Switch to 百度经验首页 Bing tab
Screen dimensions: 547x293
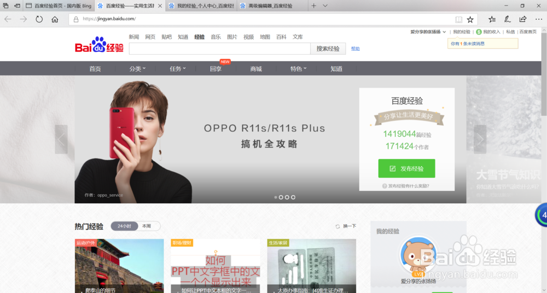[59, 6]
